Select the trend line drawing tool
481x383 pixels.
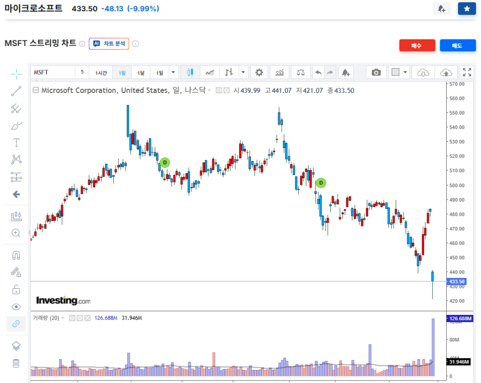pyautogui.click(x=16, y=91)
